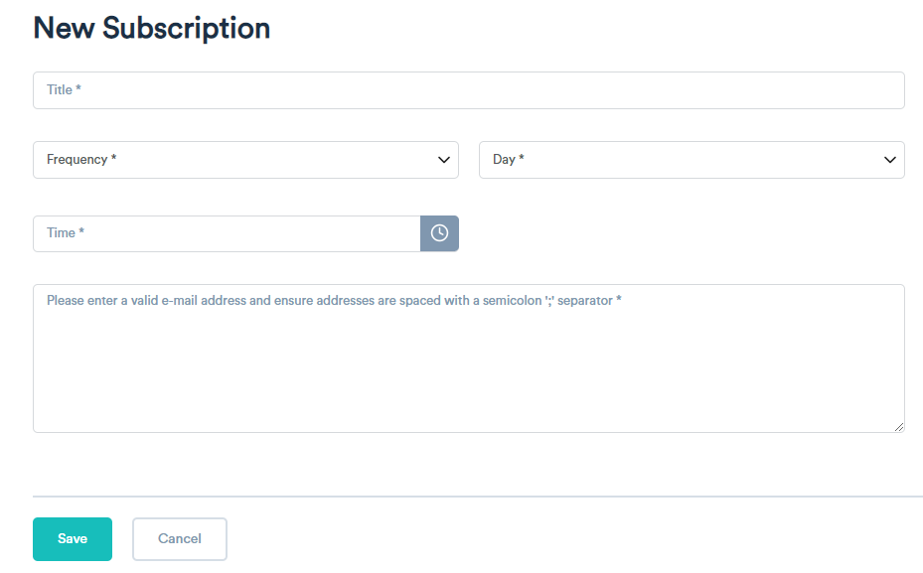The image size is (923, 573).
Task: Grab the email textarea resize handle
Action: pyautogui.click(x=899, y=427)
